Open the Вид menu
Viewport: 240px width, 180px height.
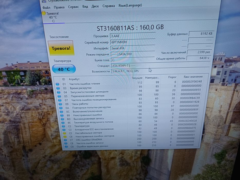85,7
